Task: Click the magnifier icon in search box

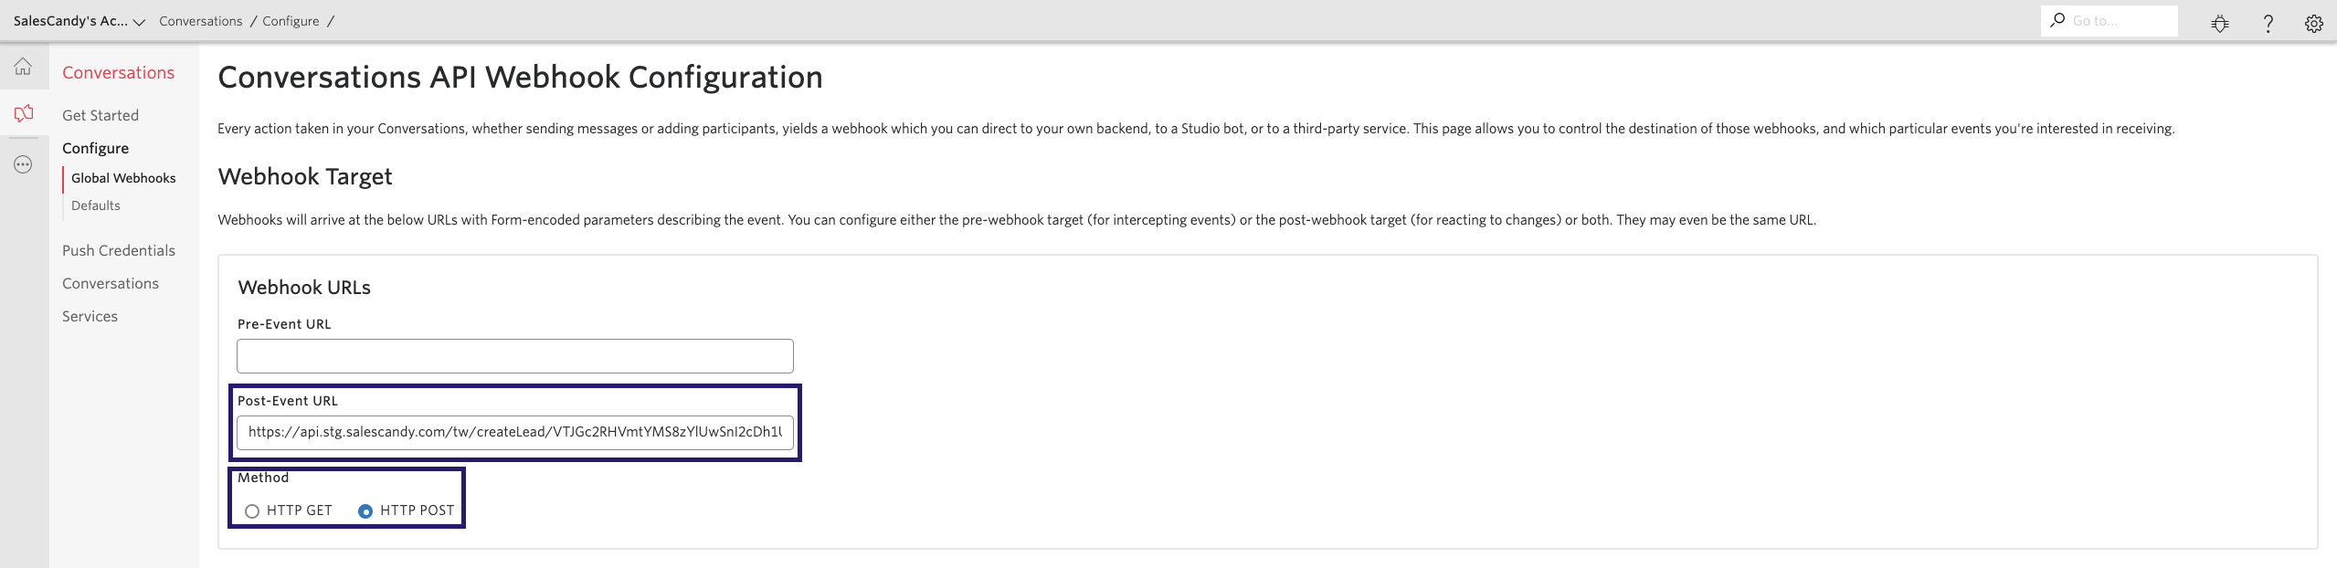Action: tap(2059, 19)
